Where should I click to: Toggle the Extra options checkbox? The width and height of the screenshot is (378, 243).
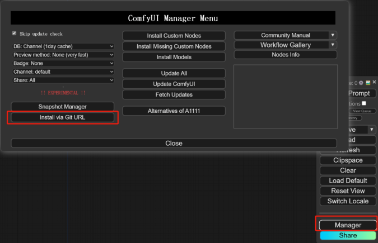[364, 103]
